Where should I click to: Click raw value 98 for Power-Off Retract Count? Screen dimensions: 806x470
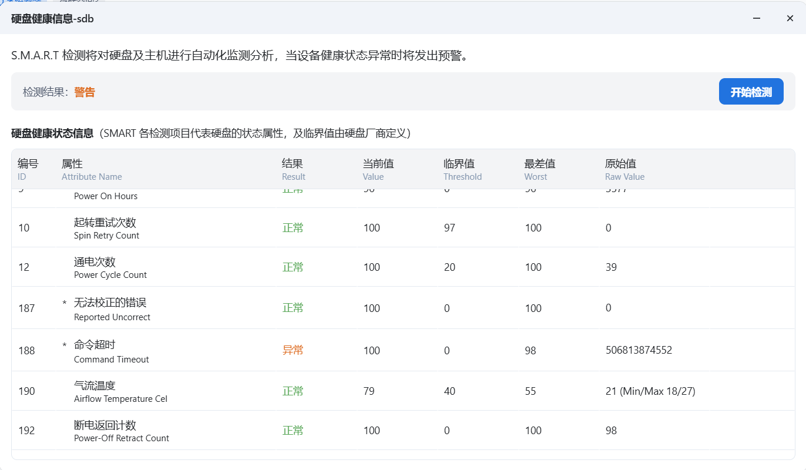click(611, 431)
